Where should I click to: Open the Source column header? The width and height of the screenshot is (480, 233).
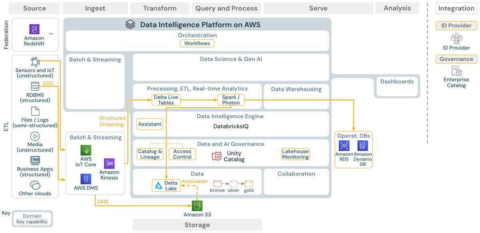(35, 8)
